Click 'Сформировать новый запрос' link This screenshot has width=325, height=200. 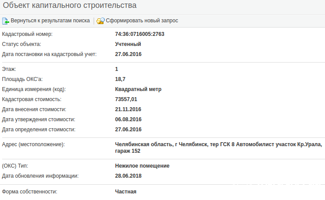point(142,21)
